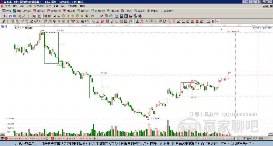Screen dimensions: 273x146
Task: Click the 3227.59 index status value
Action: (x=13, y=139)
